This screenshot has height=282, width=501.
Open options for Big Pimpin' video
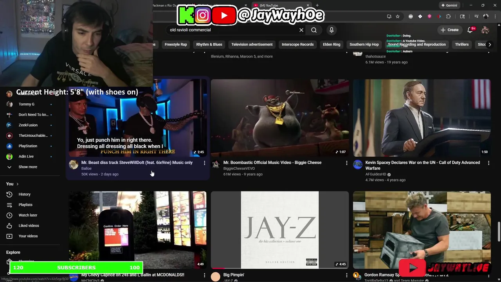[346, 275]
